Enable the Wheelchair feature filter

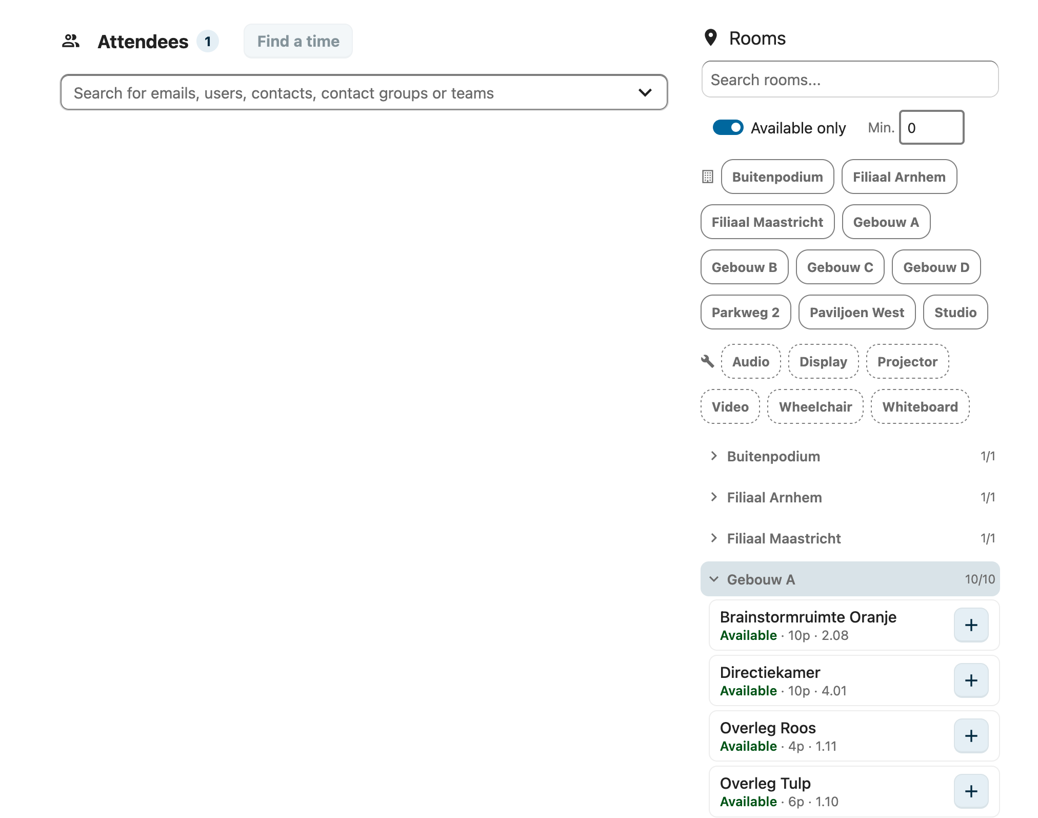coord(815,407)
